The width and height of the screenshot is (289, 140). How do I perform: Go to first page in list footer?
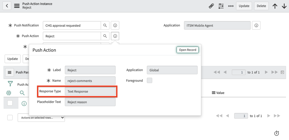(219, 116)
